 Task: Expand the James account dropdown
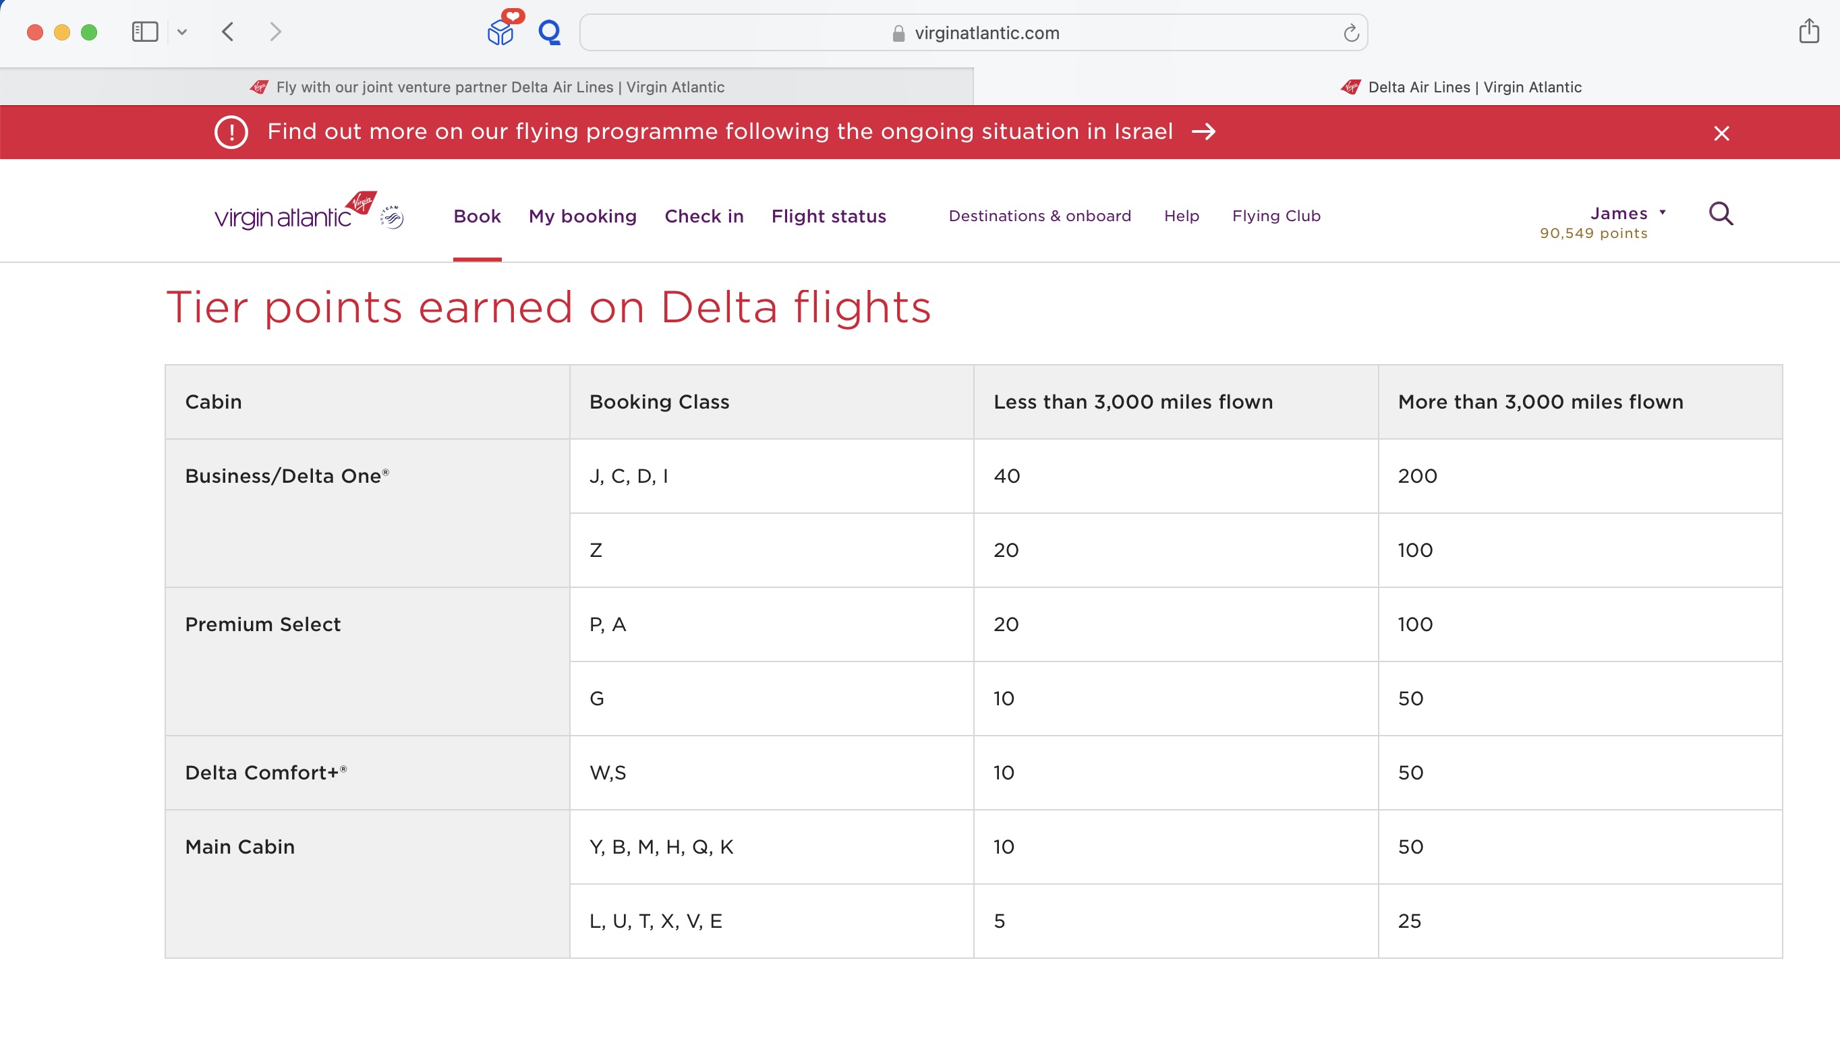(x=1628, y=213)
